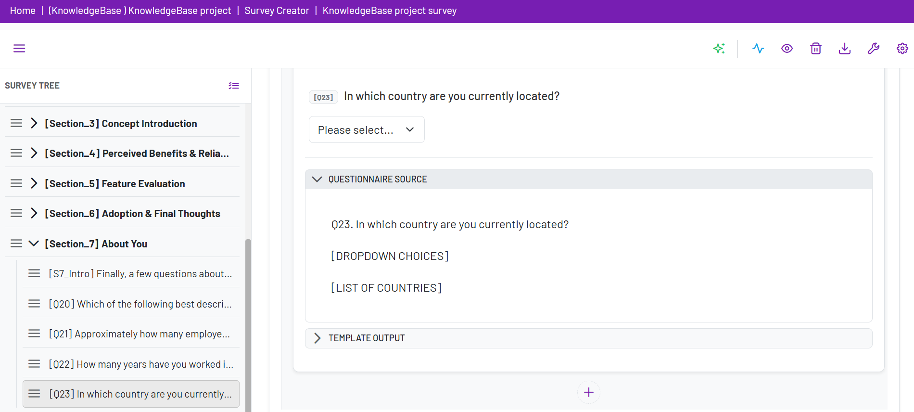This screenshot has width=914, height=412.
Task: Select Q20 Which of the following item
Action: pyautogui.click(x=131, y=304)
